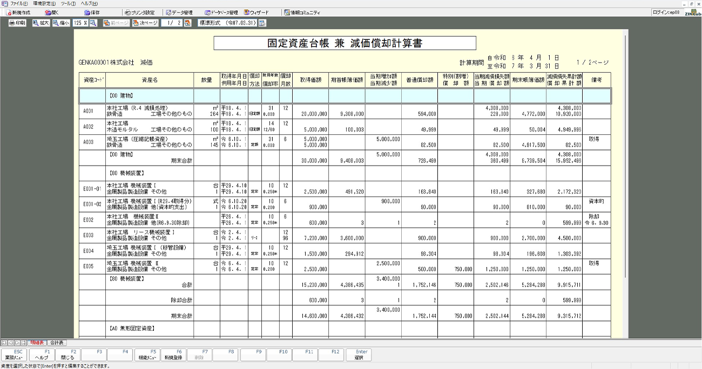Click the vertical scrollbar of the report
Screen dimensions: 702x369
[626, 162]
